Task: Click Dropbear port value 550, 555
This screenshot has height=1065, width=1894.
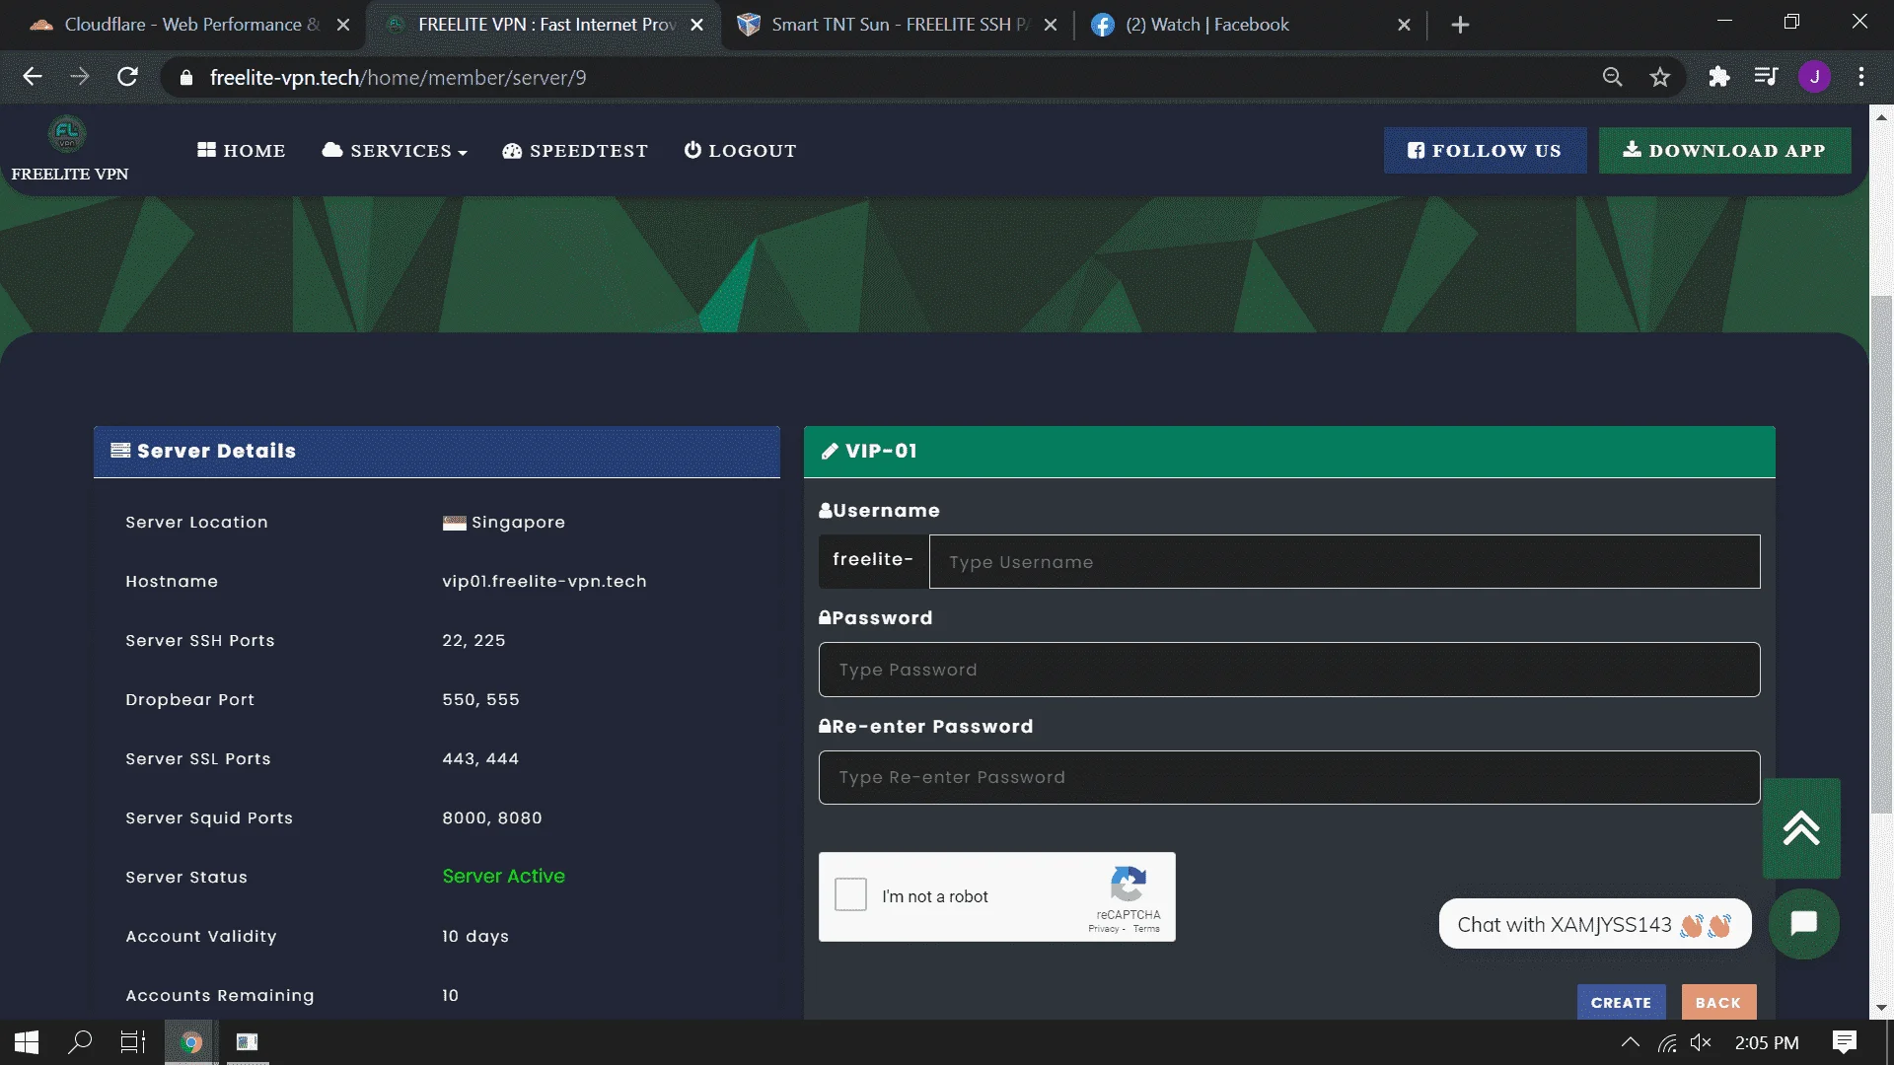Action: coord(480,700)
